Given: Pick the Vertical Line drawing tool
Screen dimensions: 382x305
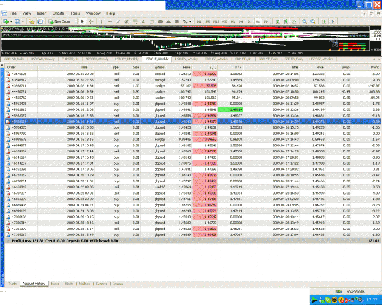Looking at the screenshot, I should [101, 21].
